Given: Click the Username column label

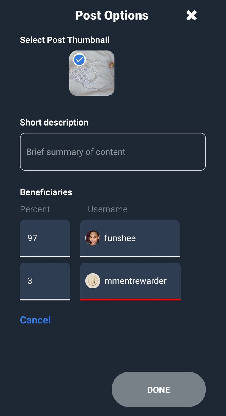Looking at the screenshot, I should coord(108,209).
